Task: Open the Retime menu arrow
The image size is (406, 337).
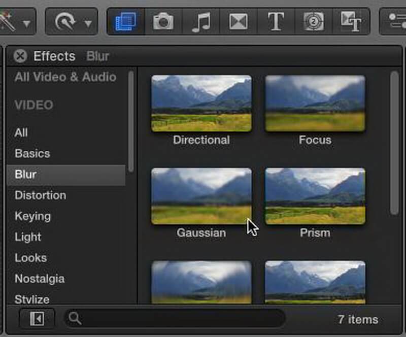Action: point(88,24)
